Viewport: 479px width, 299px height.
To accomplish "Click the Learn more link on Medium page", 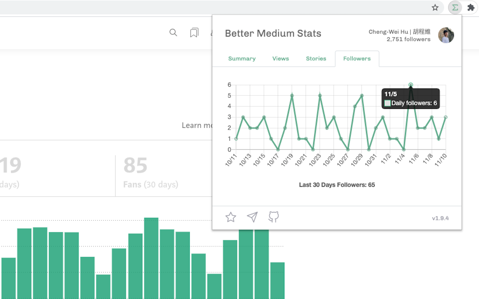I will coord(197,125).
